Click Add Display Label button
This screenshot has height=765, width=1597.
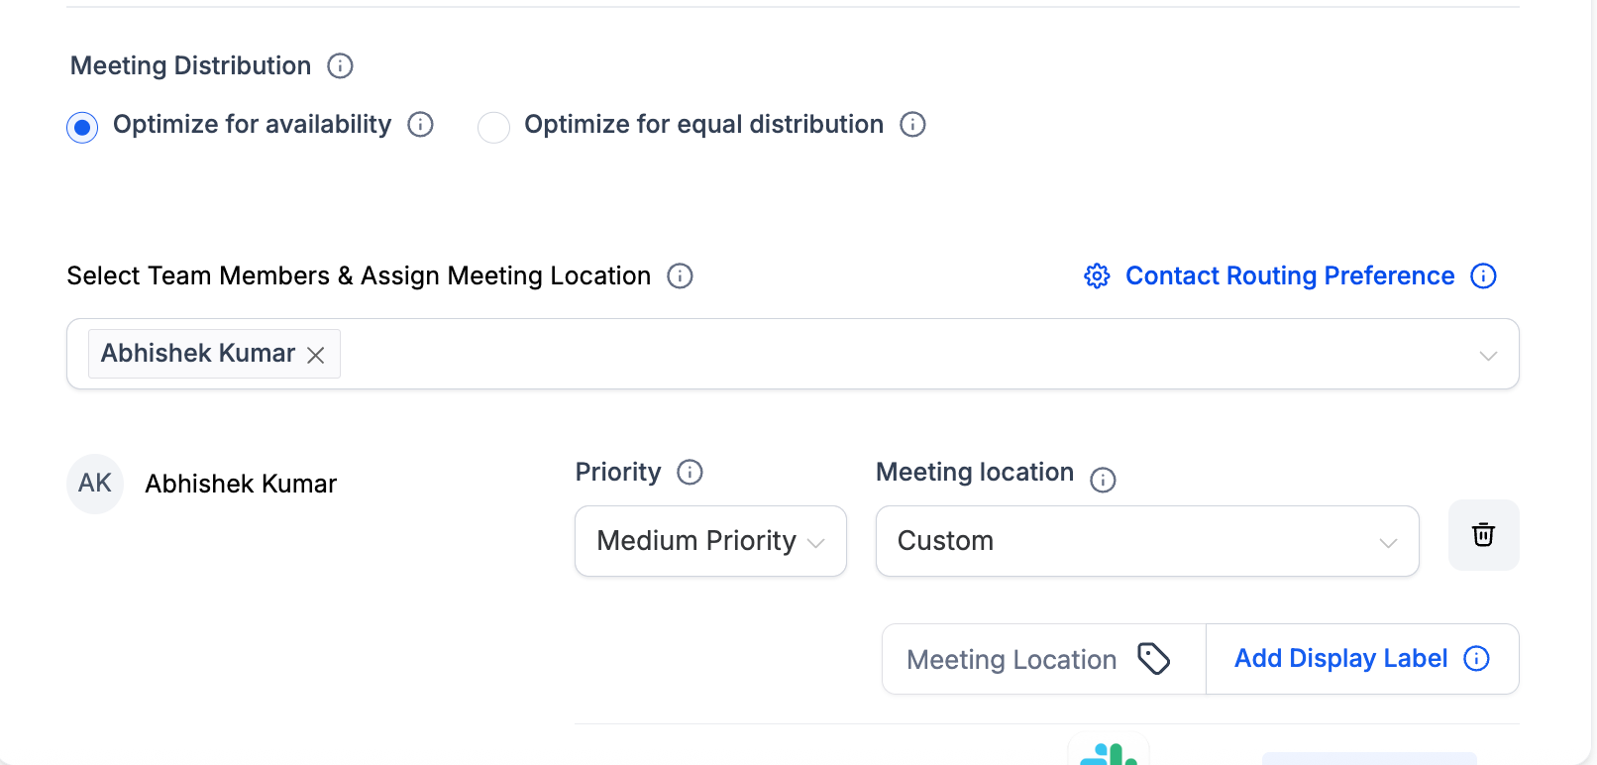click(1340, 659)
